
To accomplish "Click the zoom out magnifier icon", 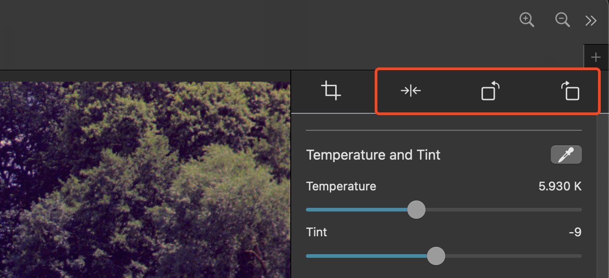I will pyautogui.click(x=562, y=20).
